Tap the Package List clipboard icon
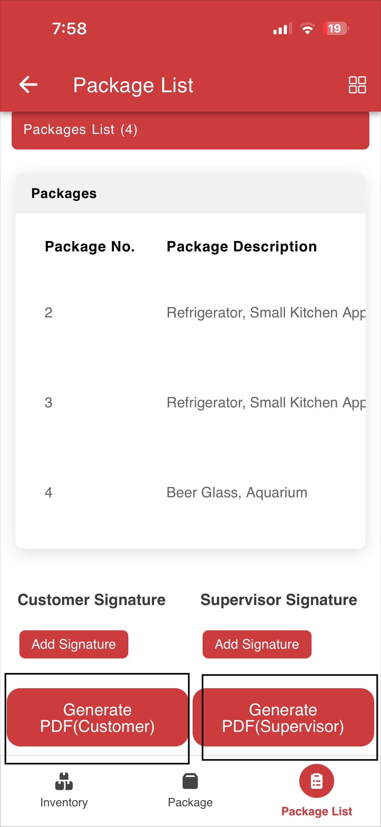The width and height of the screenshot is (381, 827). point(317,781)
